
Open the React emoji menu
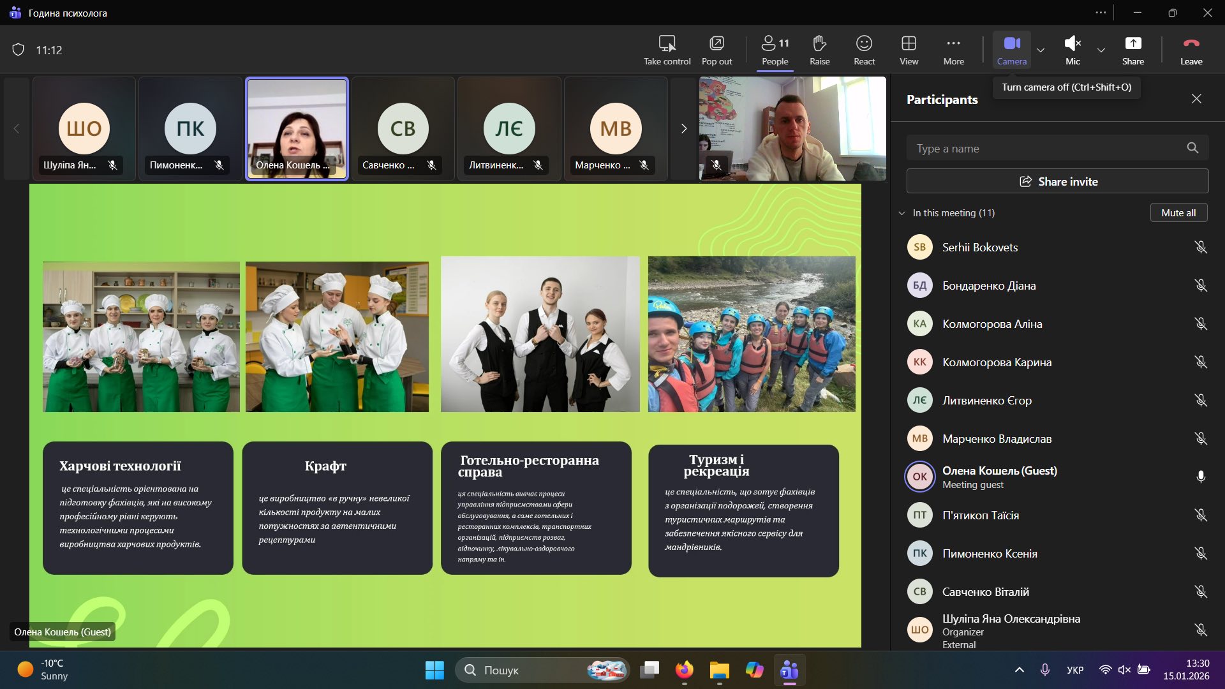pos(864,50)
